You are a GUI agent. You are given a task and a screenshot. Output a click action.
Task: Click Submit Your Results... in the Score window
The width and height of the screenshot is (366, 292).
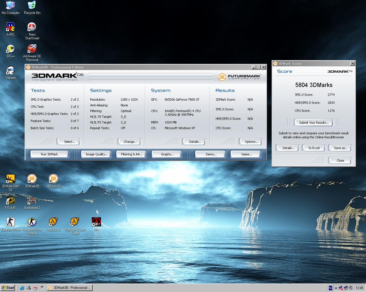pos(314,123)
